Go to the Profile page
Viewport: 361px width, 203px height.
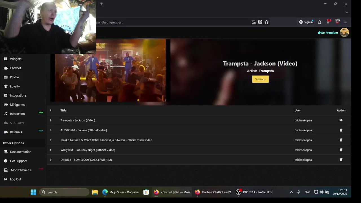[x=14, y=77]
